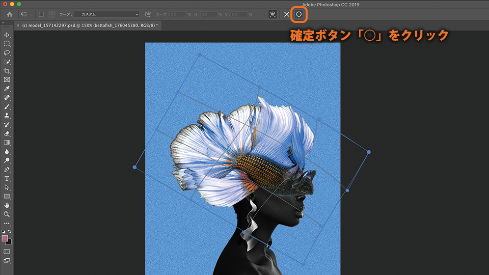Viewport: 489px width, 275px height.
Task: Click the V distortion percentage field
Action: pyautogui.click(x=239, y=14)
